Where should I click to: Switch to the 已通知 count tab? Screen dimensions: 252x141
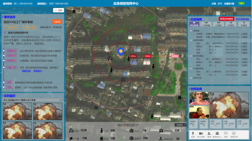tap(219, 24)
